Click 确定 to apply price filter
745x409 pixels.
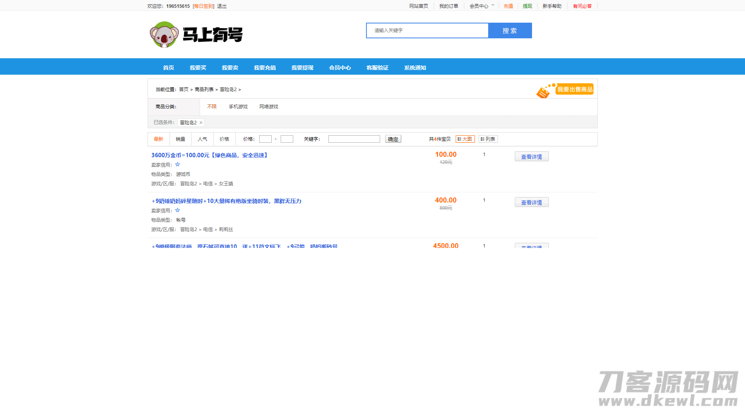click(x=393, y=139)
